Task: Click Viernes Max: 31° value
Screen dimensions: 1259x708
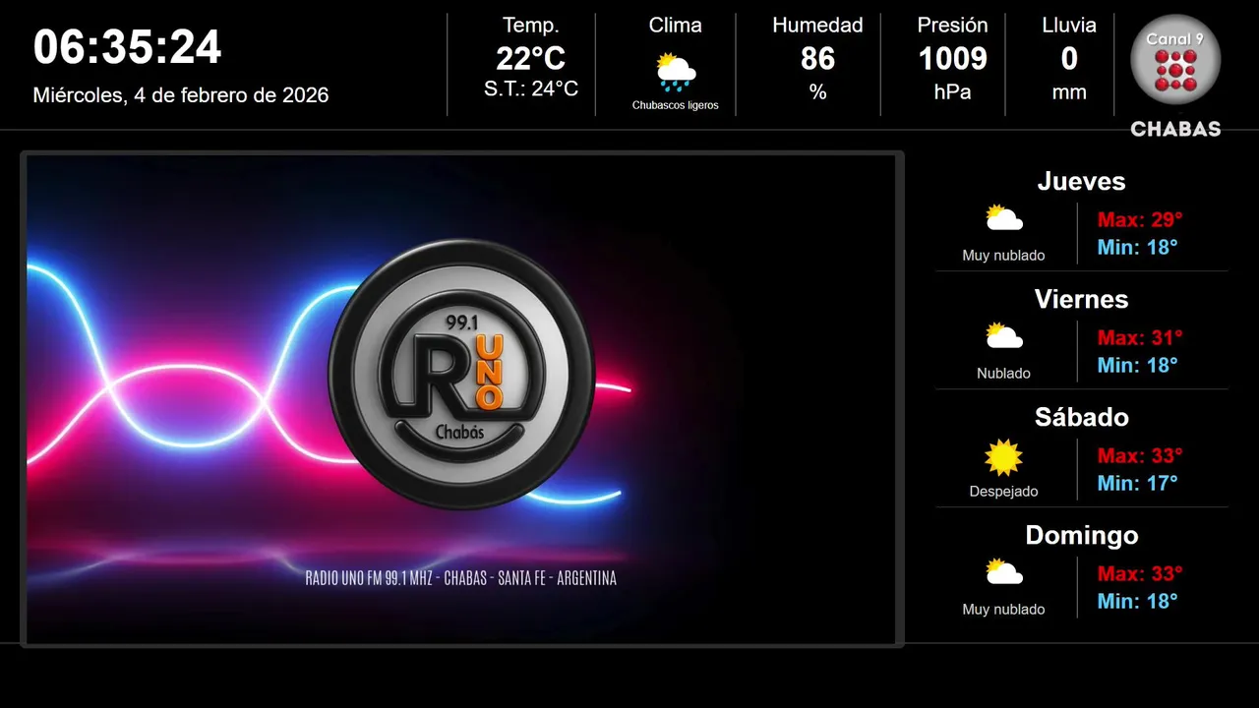Action: [1140, 337]
